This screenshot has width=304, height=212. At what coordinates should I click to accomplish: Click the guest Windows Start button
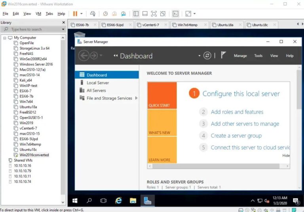click(75, 201)
